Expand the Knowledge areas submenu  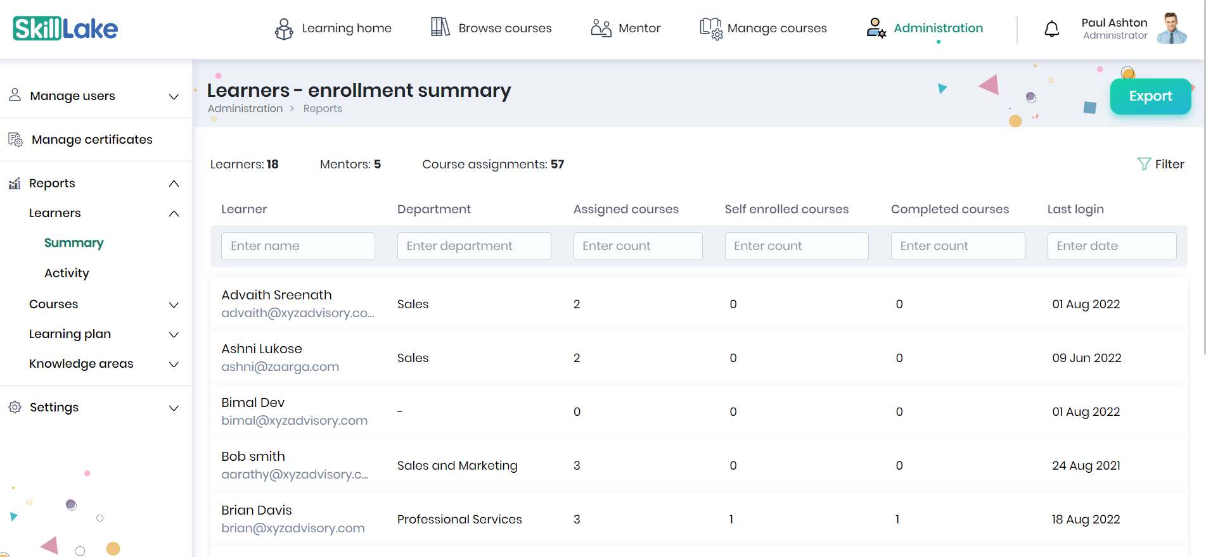coord(174,364)
